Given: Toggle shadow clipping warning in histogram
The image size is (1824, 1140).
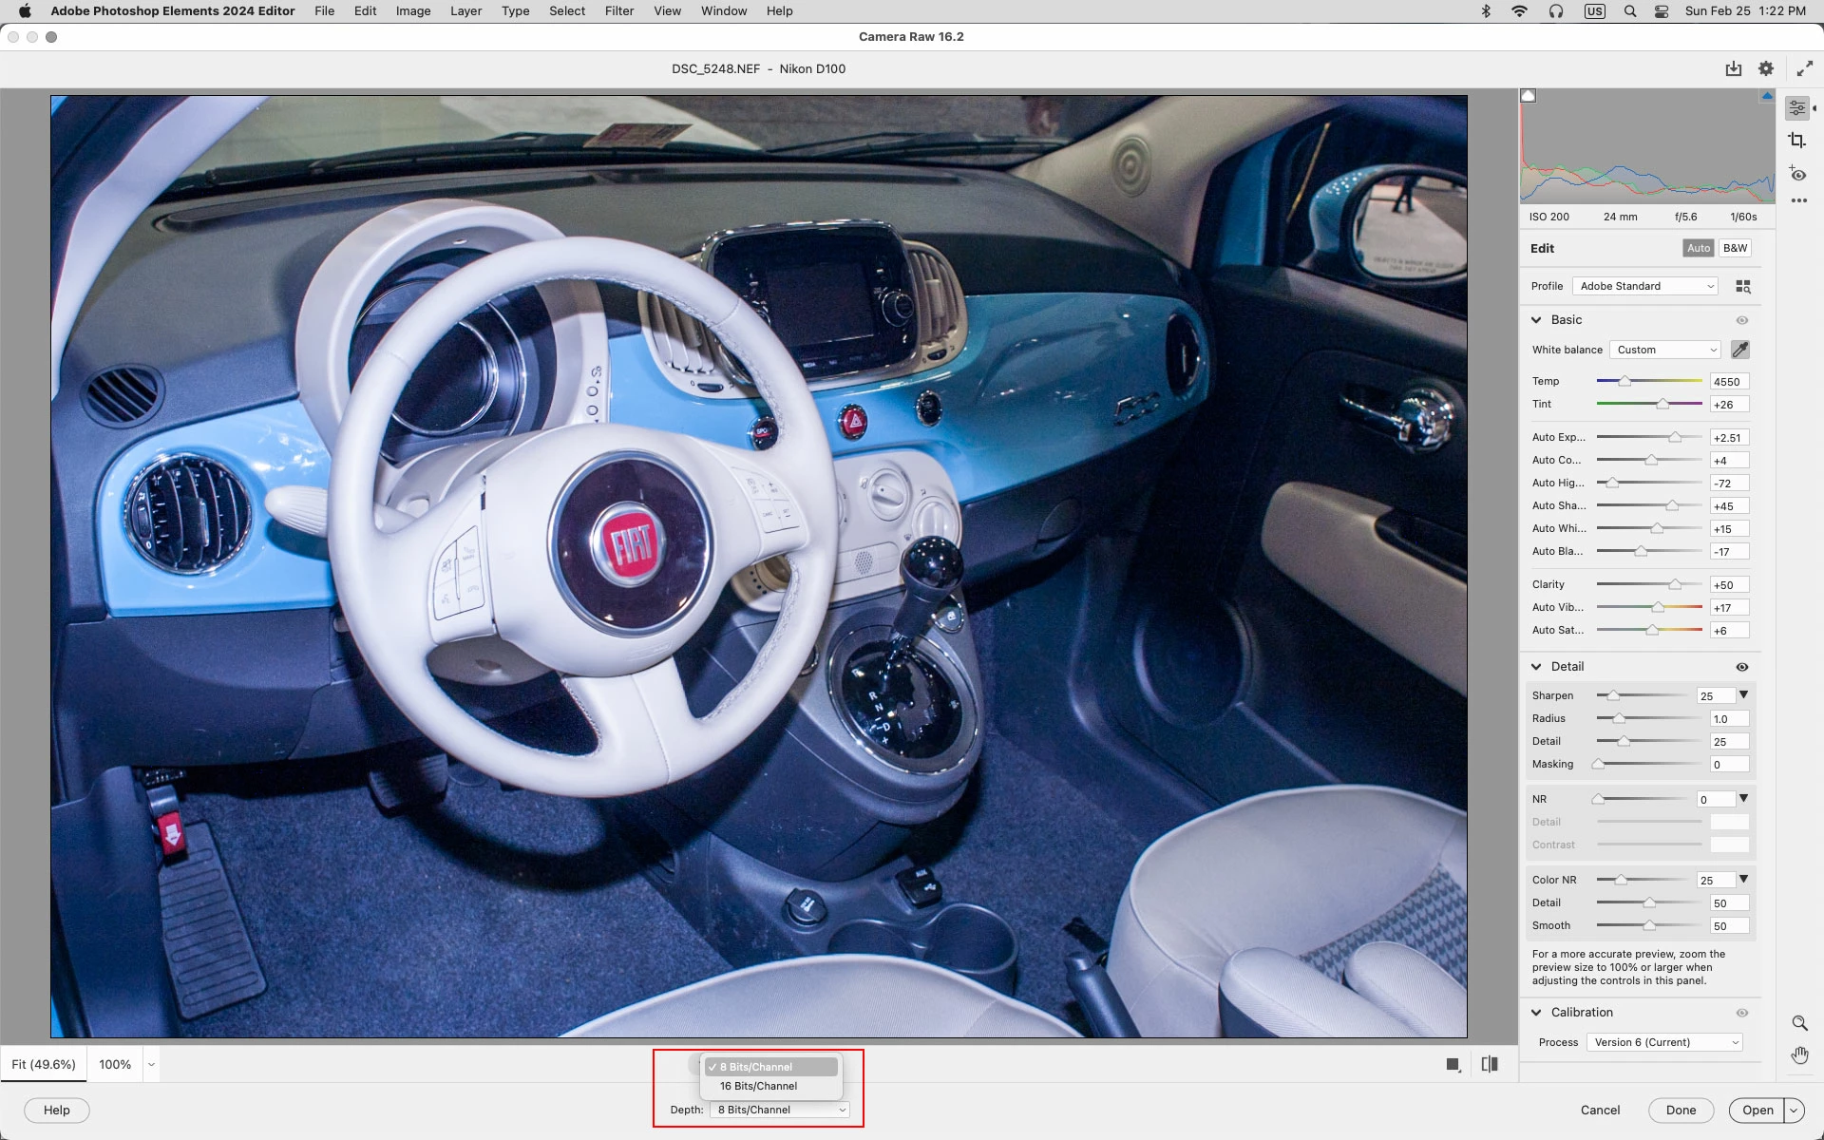Looking at the screenshot, I should (1529, 96).
